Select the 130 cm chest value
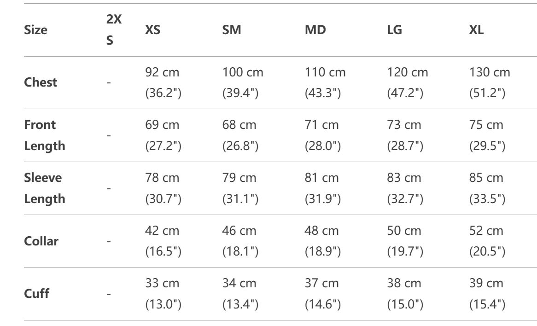 [x=490, y=73]
